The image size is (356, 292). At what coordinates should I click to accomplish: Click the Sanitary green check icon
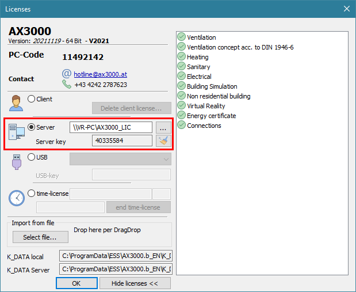tap(181, 66)
